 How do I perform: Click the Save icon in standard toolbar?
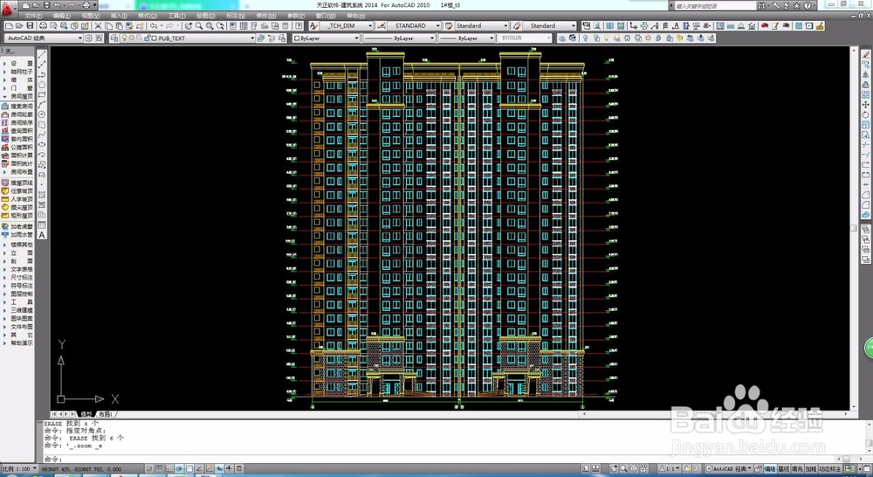(30, 25)
